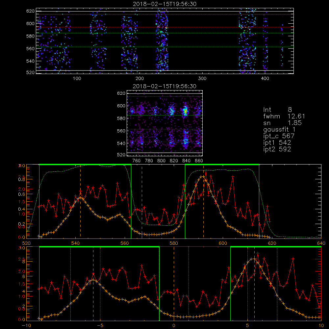Screen dimensions: 329x329
Task: Click the 'sn 1.85' readout line
Action: (x=282, y=123)
